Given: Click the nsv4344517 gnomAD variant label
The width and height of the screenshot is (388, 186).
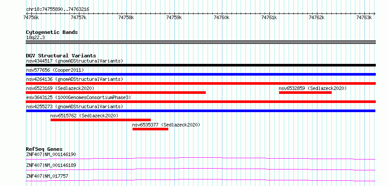Looking at the screenshot, I should coord(75,61).
